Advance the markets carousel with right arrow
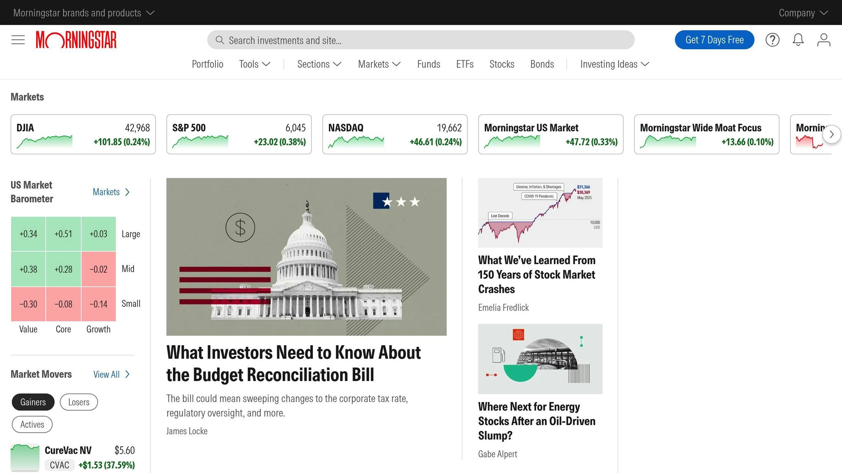The width and height of the screenshot is (842, 473). 831,134
